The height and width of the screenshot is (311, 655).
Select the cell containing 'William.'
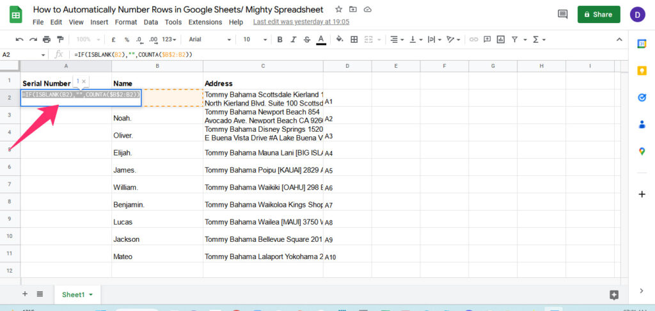pyautogui.click(x=157, y=184)
